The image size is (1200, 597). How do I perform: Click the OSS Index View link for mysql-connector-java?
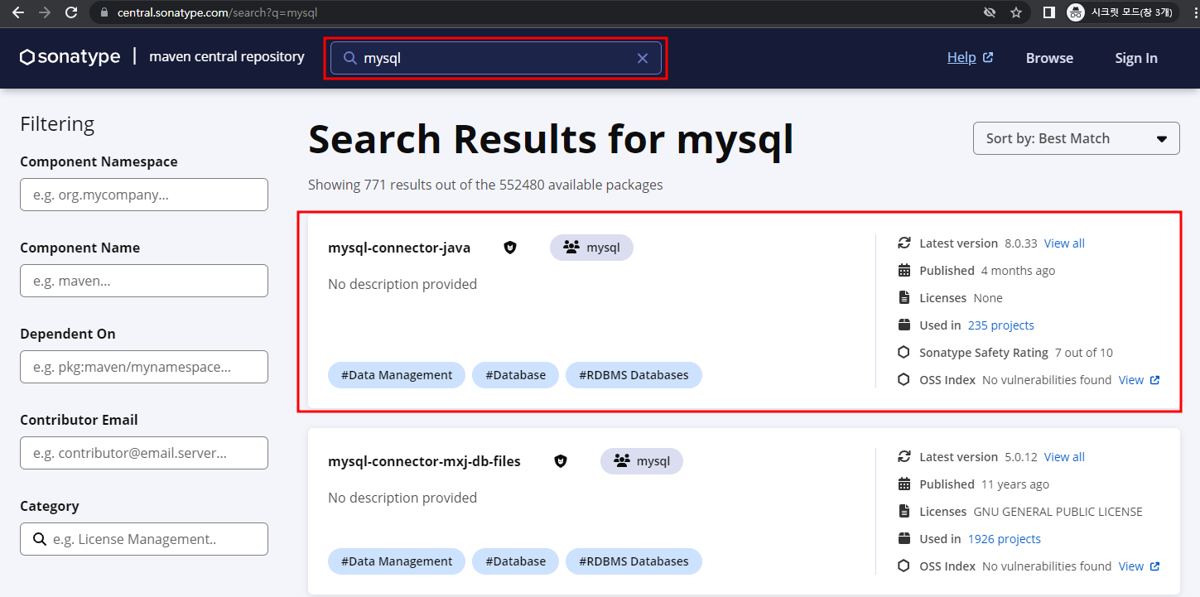coord(1131,379)
